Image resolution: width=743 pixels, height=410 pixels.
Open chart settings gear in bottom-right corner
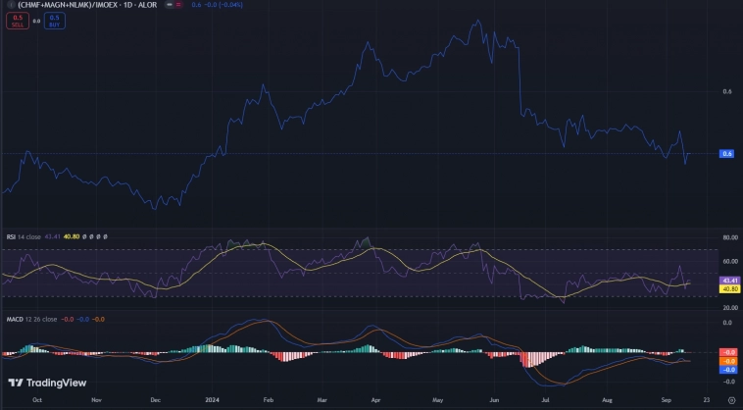pos(731,400)
